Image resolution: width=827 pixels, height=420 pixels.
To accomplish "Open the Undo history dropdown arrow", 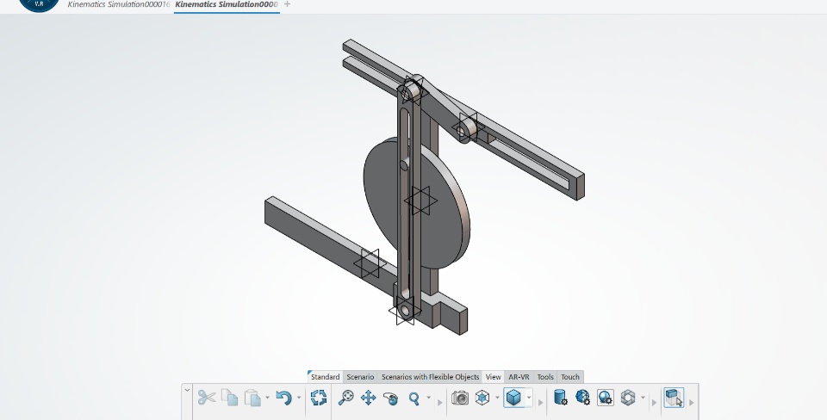I will [x=299, y=398].
